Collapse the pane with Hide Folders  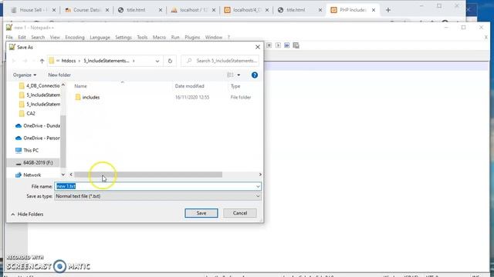click(x=27, y=214)
